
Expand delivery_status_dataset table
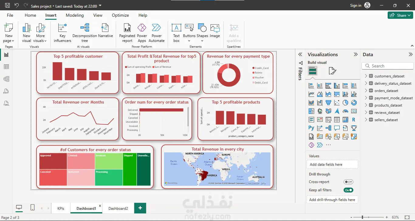tap(366, 83)
